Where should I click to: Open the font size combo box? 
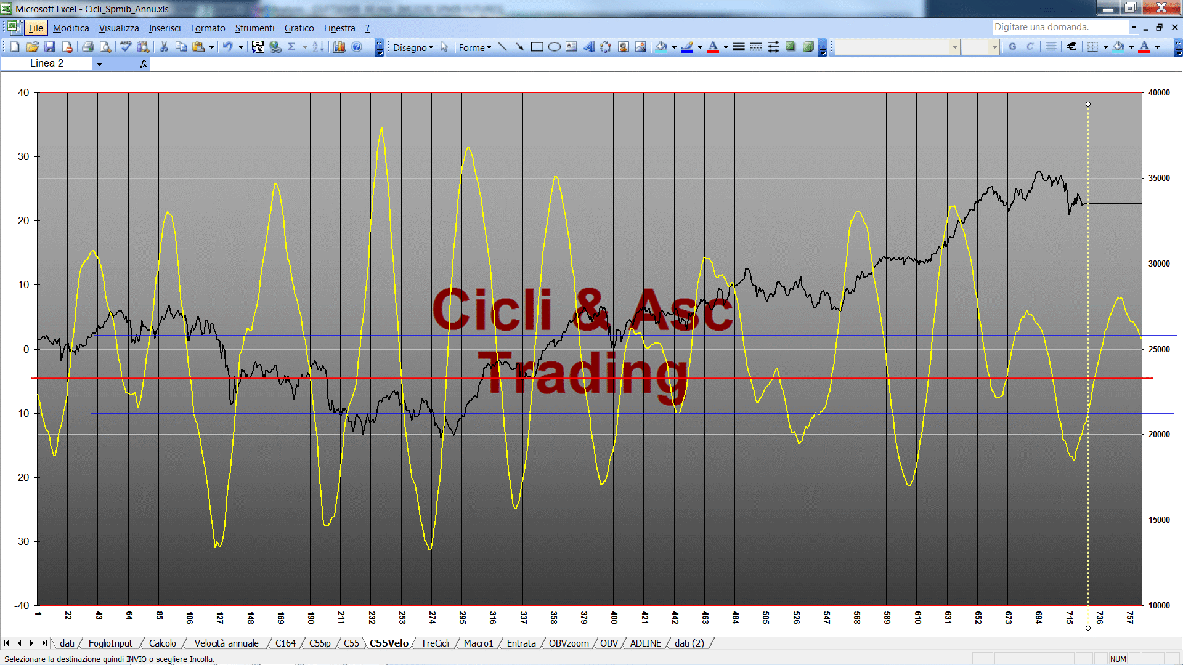(980, 47)
